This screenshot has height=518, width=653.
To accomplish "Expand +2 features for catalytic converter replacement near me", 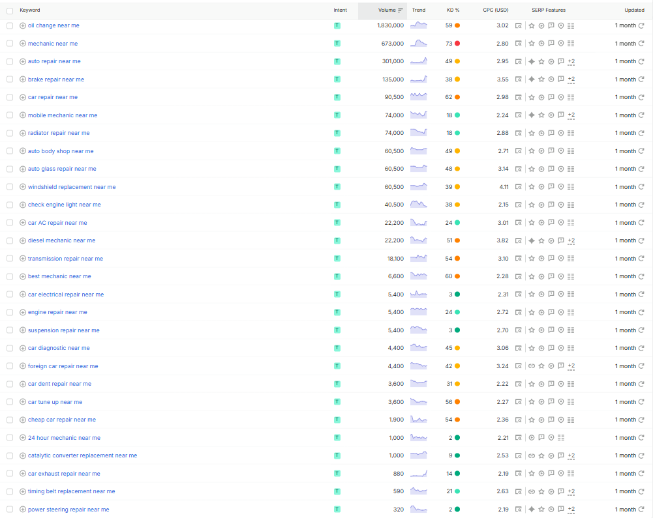I will (x=571, y=456).
